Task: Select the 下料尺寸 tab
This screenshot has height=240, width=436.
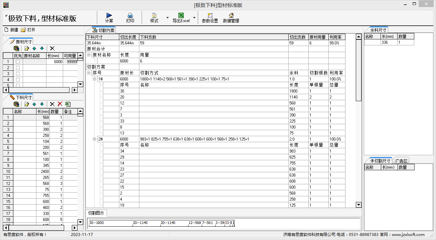Action: coord(21,97)
